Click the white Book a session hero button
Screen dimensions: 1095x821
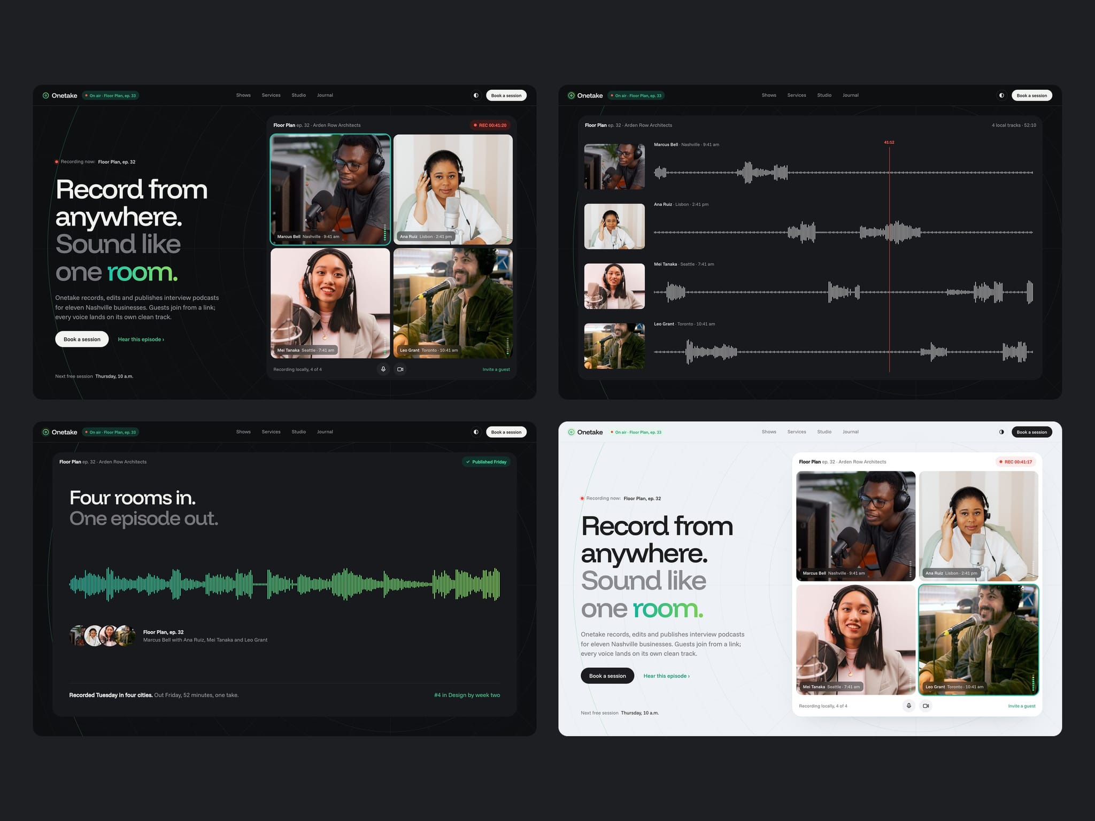click(x=82, y=339)
